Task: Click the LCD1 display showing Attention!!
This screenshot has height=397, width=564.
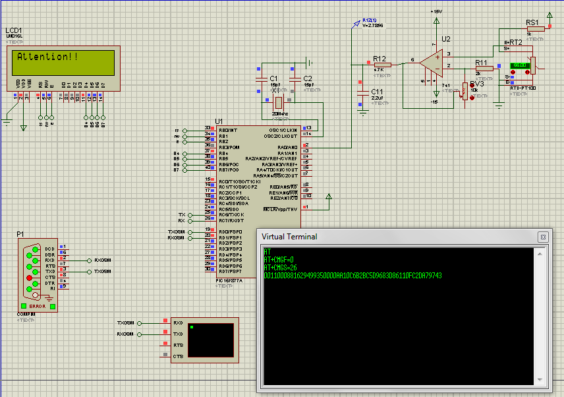Action: (63, 63)
